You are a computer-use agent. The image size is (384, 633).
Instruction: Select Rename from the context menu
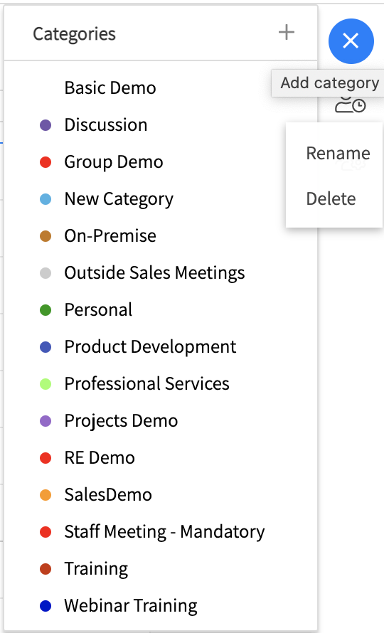click(x=338, y=154)
